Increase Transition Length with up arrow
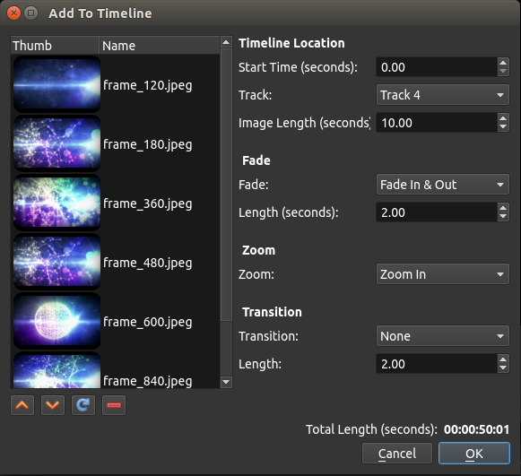 tap(503, 359)
